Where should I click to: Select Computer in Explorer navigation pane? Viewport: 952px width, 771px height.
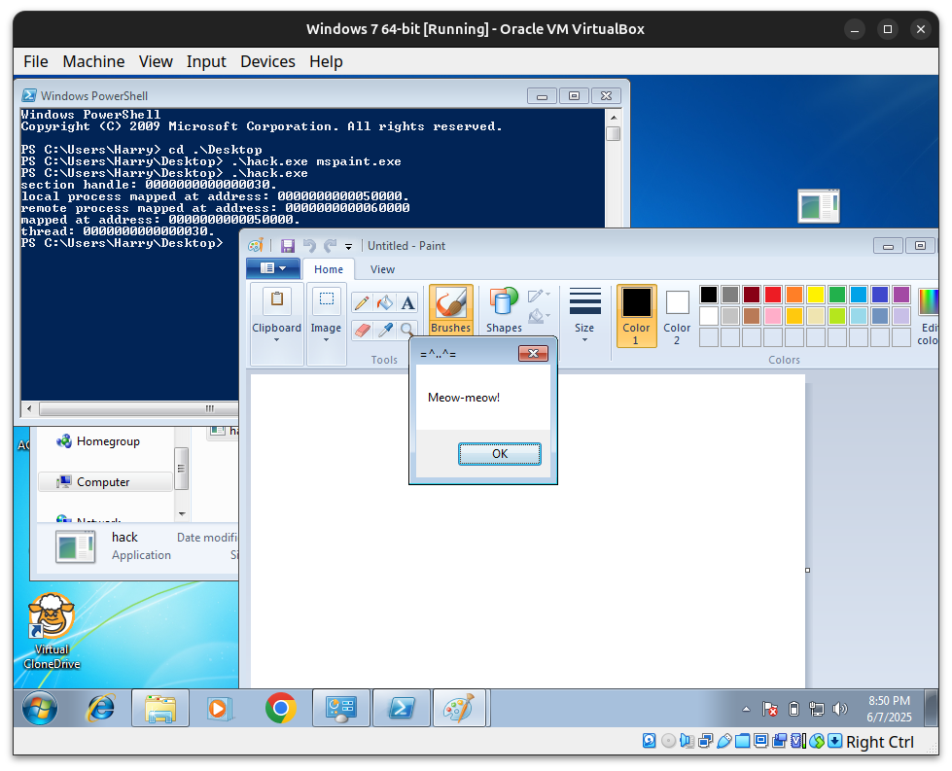point(106,482)
